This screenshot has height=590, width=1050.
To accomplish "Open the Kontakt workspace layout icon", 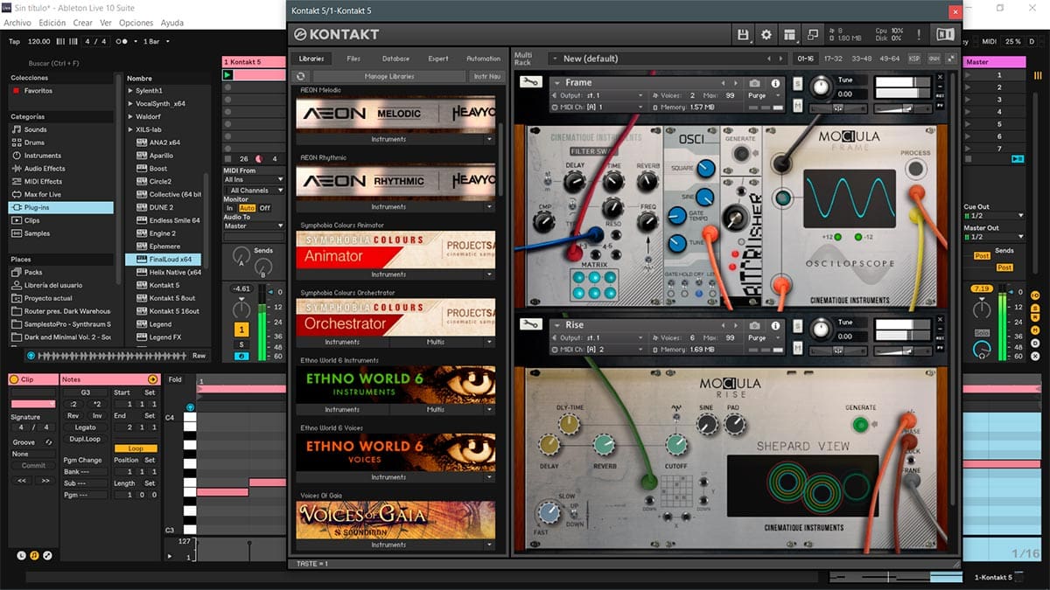I will (x=790, y=34).
